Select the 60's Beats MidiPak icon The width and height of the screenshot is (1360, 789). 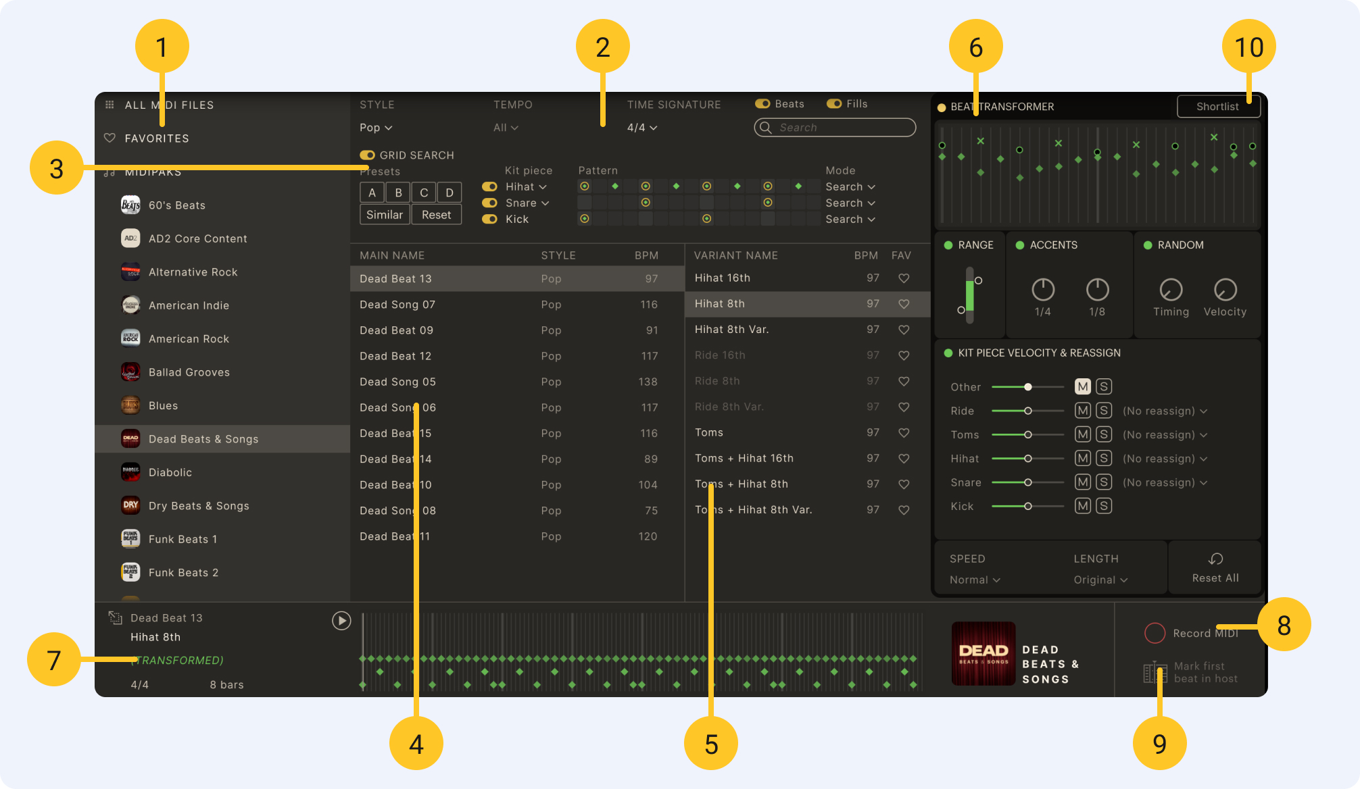(130, 205)
